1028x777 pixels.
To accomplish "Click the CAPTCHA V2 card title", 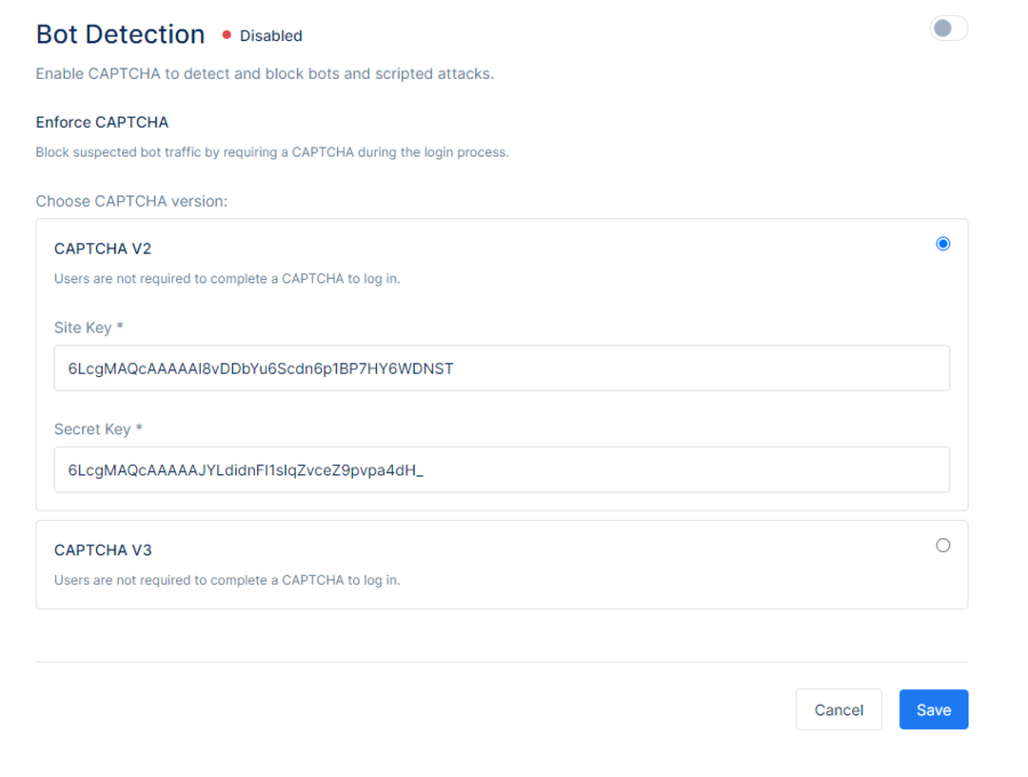I will [103, 249].
